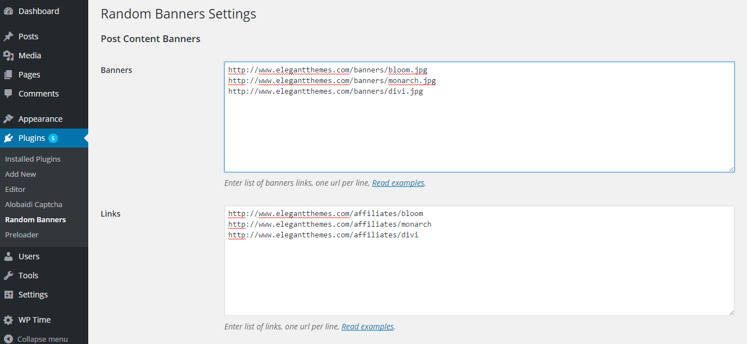Screen dimensions: 747x344
Task: Click the Banners field label
Action: click(116, 70)
